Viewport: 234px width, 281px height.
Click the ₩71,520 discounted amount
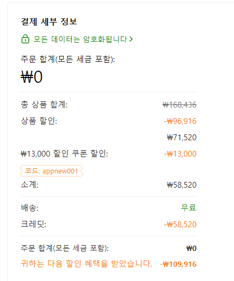click(x=182, y=138)
